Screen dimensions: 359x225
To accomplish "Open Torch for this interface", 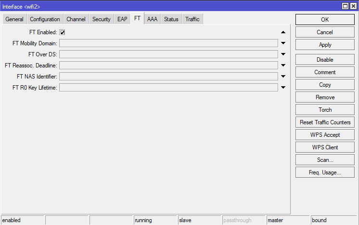I will (x=325, y=110).
